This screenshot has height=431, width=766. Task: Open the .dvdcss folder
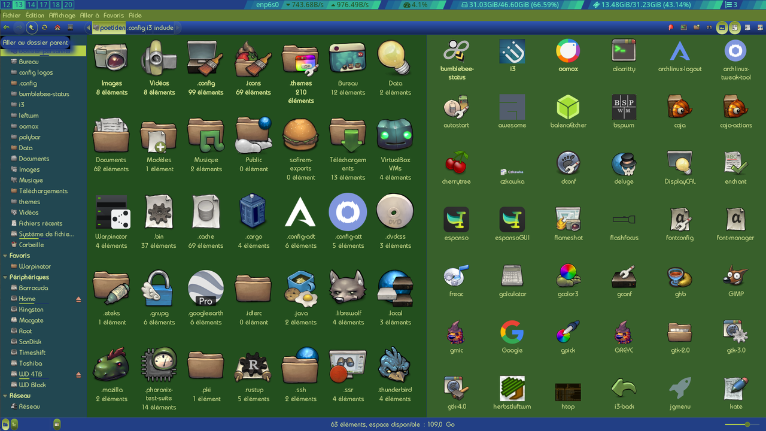[x=395, y=221]
